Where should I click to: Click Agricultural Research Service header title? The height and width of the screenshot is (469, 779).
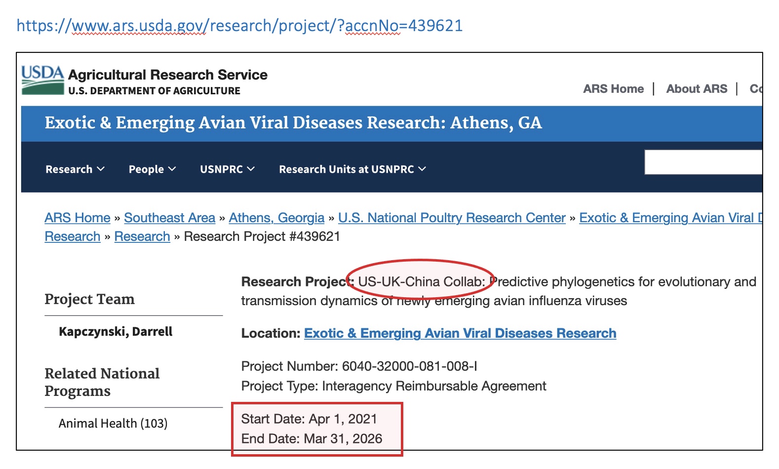(x=168, y=75)
